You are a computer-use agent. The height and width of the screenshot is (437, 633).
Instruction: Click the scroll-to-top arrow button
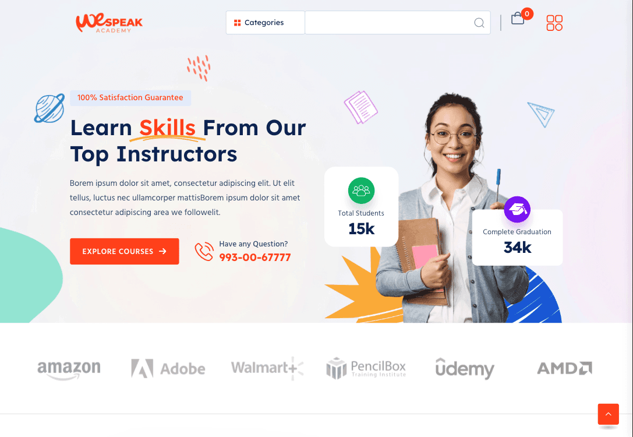pos(608,414)
